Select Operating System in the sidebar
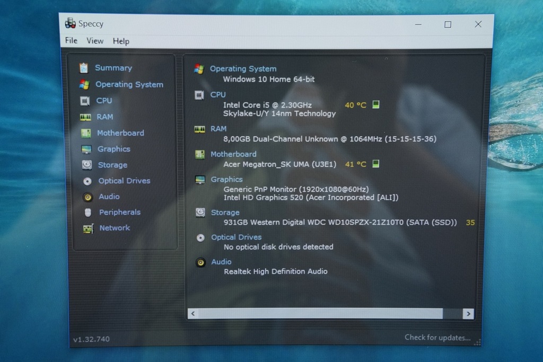Viewport: 543px width, 362px height. tap(129, 84)
